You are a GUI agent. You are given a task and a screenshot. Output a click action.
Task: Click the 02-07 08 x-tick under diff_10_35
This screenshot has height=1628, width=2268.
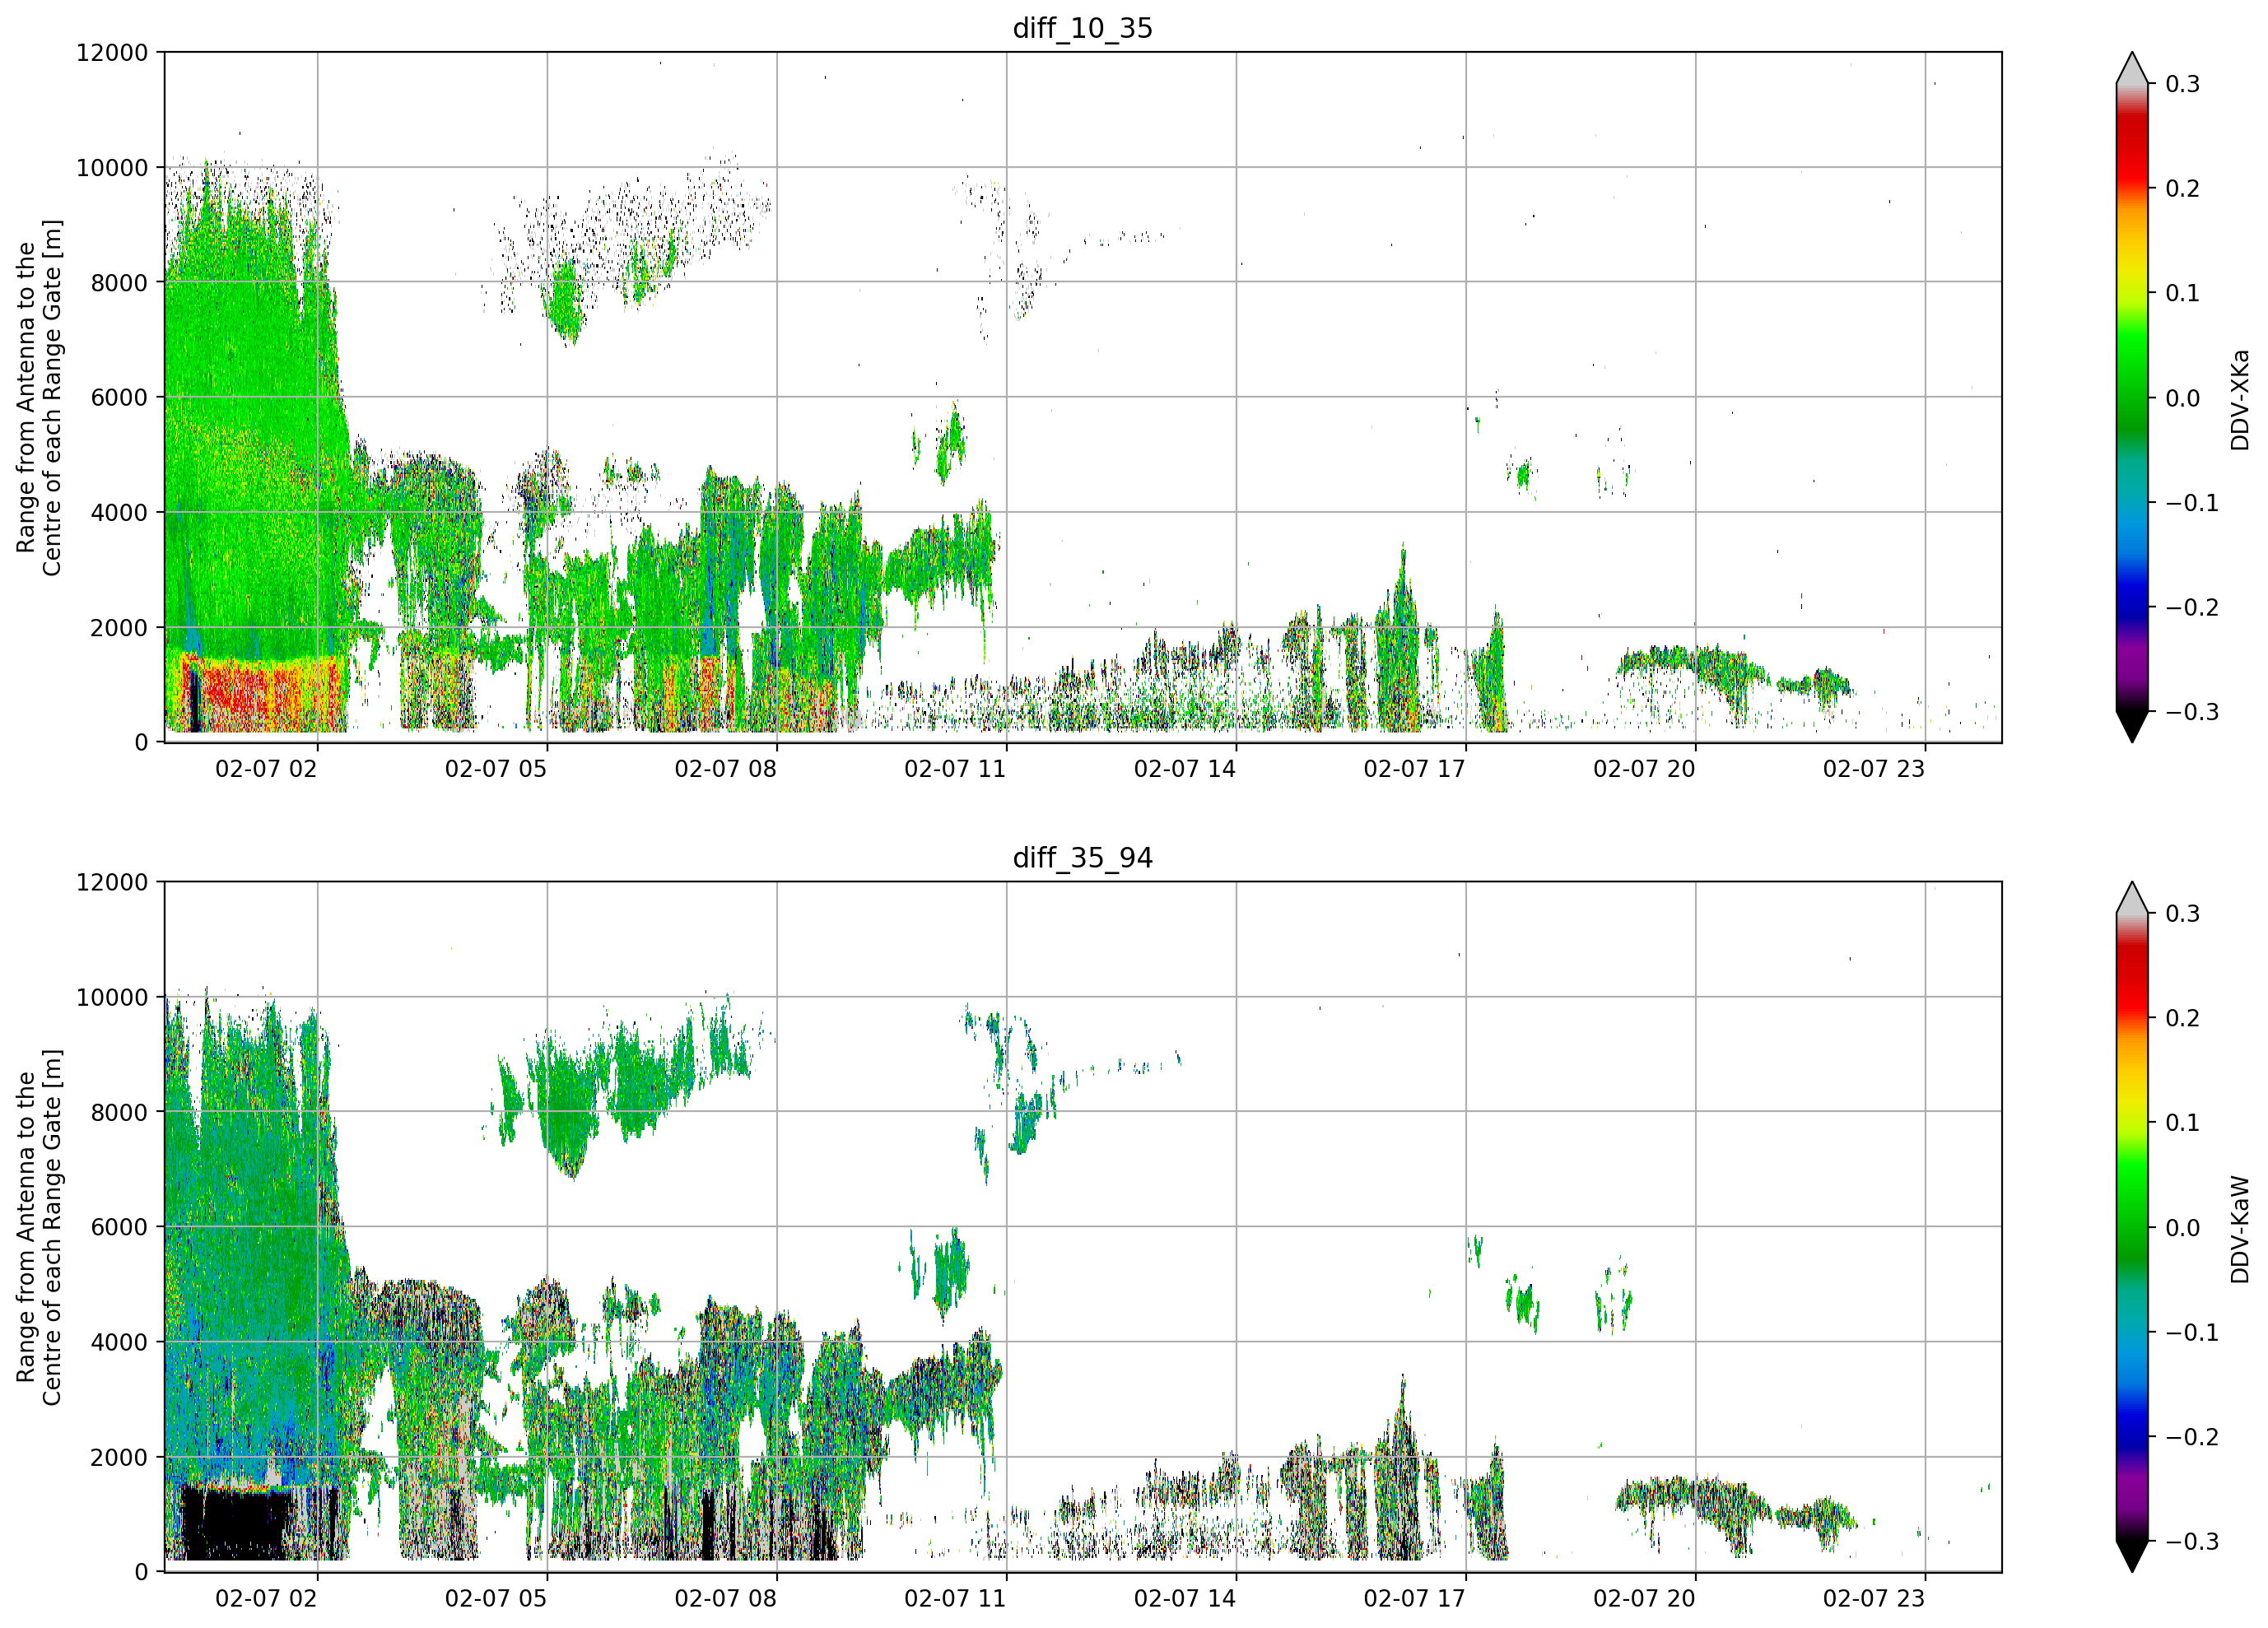coord(725,769)
